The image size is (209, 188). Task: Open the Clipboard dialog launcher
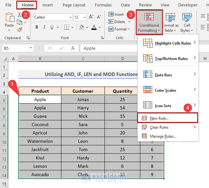tap(28, 38)
